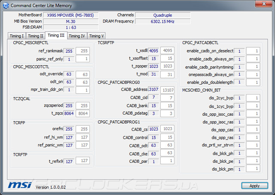Viewport: 275px width, 195px height.
Task: Edit the panic_ref_only input field
Action: [x=83, y=59]
